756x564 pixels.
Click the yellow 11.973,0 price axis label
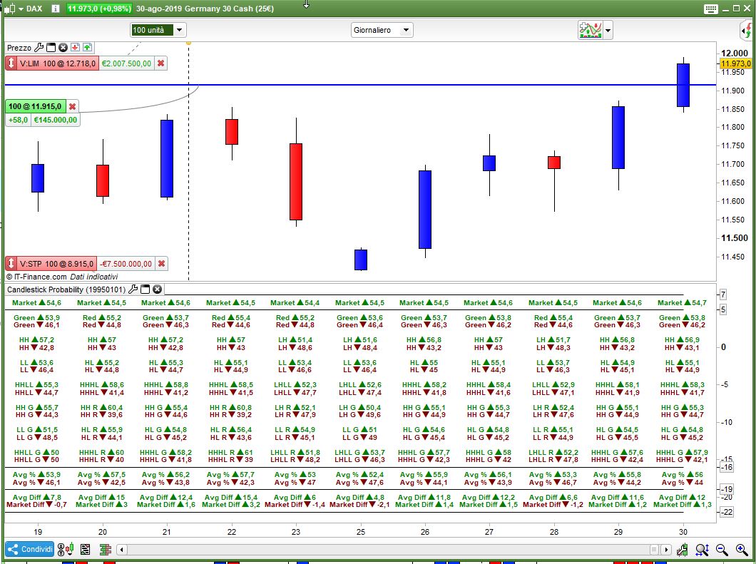pyautogui.click(x=735, y=63)
